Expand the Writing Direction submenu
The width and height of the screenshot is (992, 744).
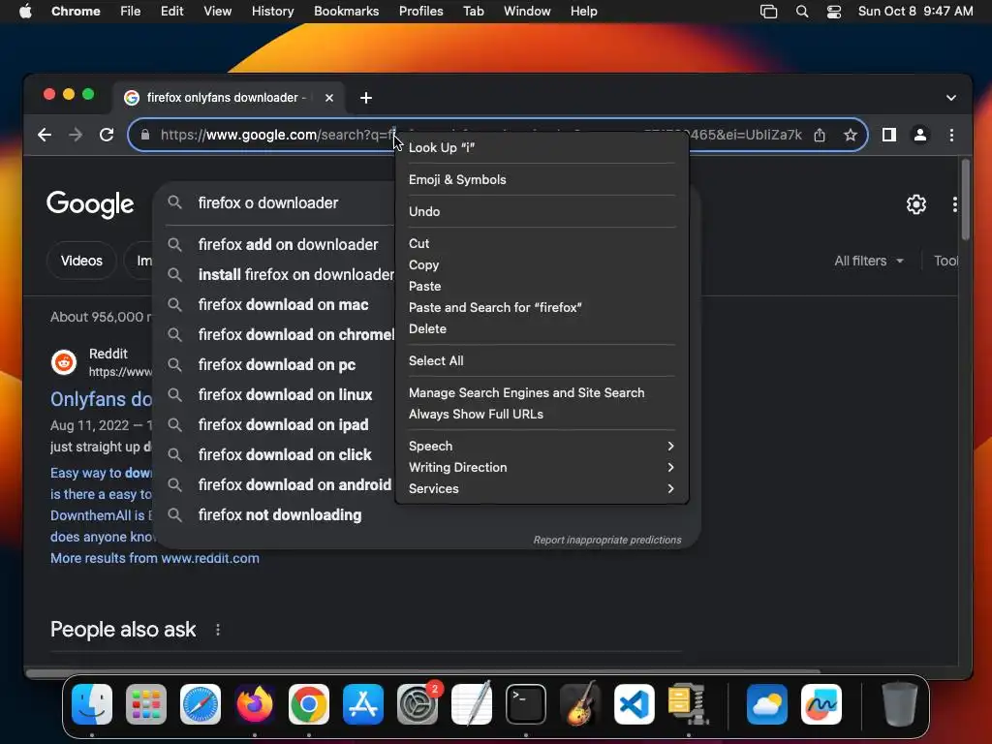542,468
